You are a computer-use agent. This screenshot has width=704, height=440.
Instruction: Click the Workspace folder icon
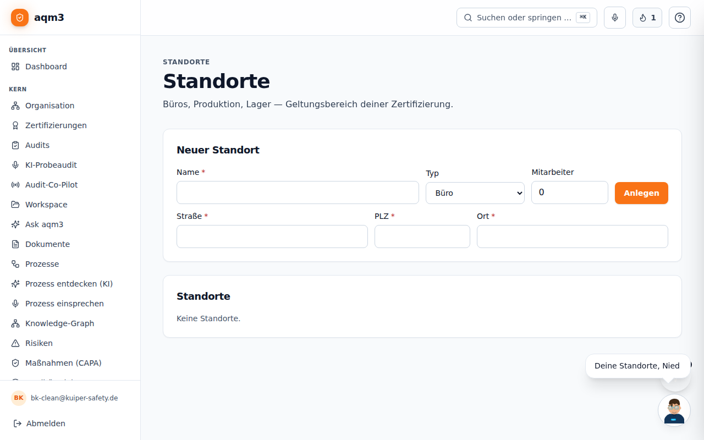click(15, 205)
